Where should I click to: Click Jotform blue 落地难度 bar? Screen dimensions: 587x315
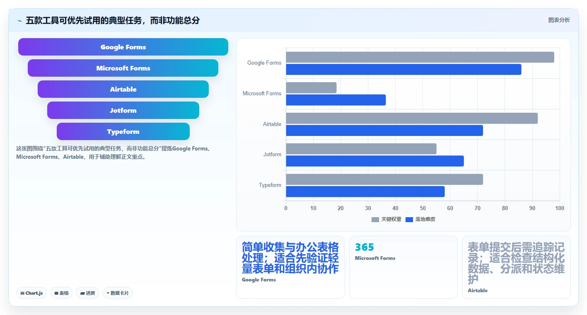click(x=375, y=161)
